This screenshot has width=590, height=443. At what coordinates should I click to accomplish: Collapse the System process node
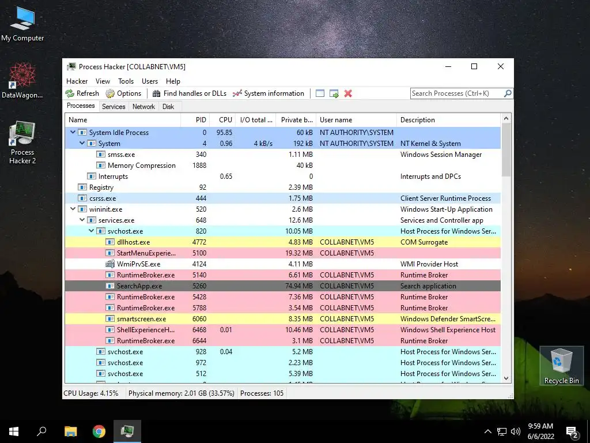click(82, 143)
